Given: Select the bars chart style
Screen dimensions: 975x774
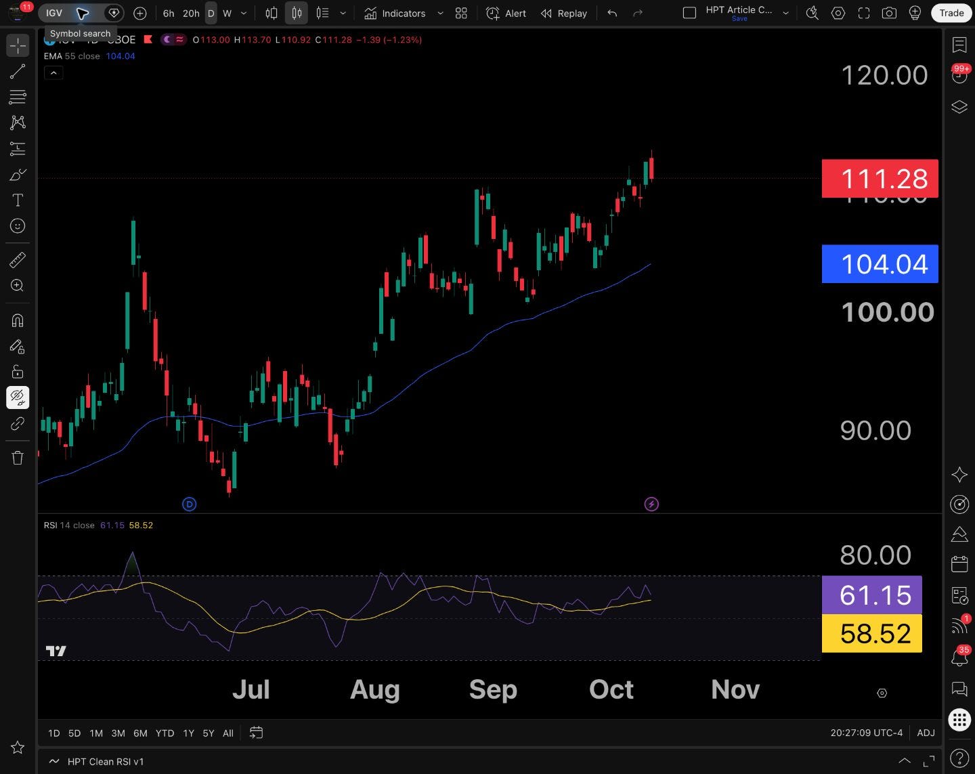Looking at the screenshot, I should click(x=272, y=13).
